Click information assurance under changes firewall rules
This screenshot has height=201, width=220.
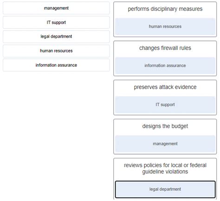(x=165, y=65)
